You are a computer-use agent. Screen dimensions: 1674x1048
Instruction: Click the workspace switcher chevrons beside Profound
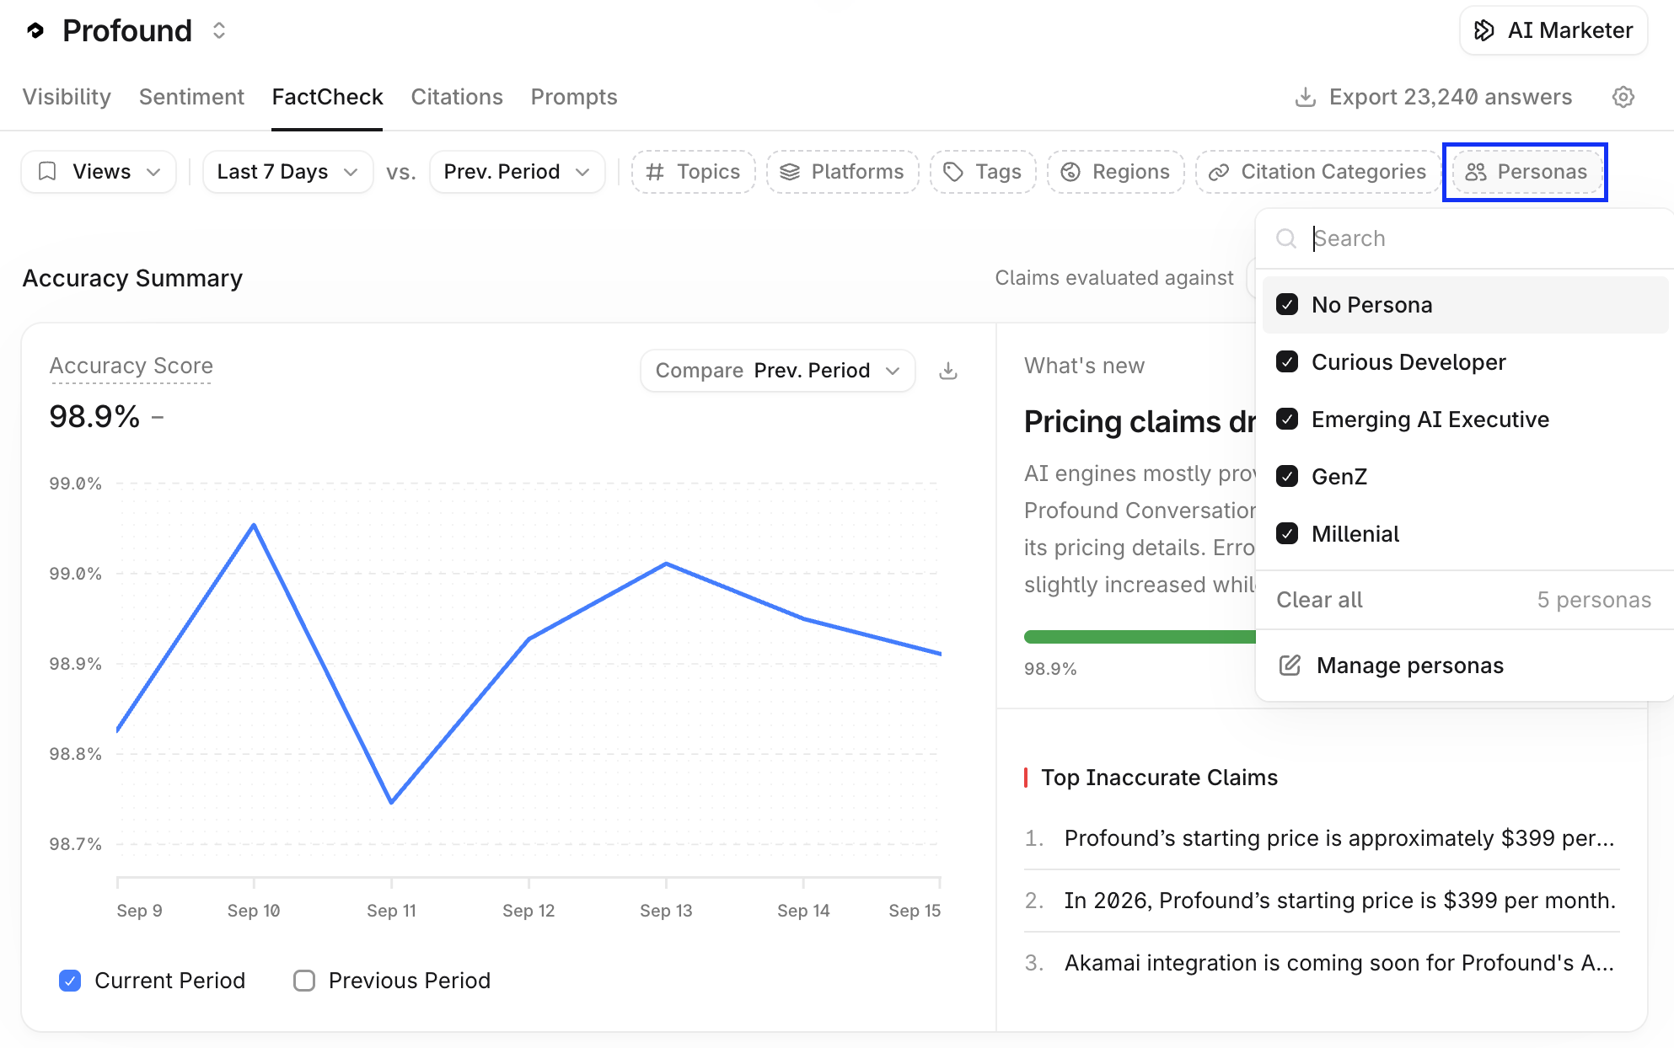pos(219,31)
